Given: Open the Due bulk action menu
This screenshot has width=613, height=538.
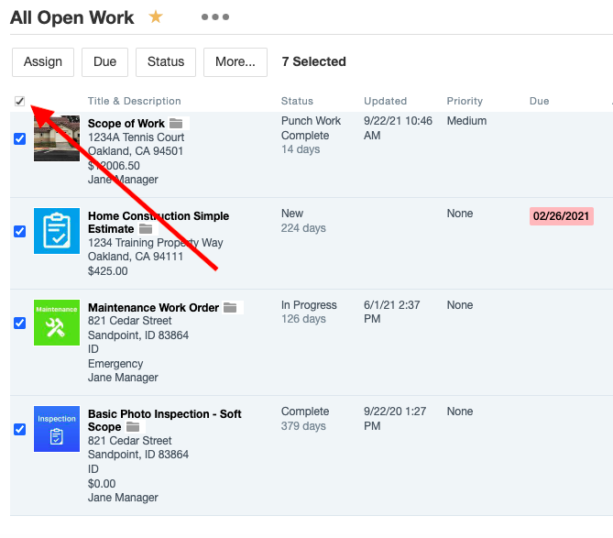Looking at the screenshot, I should [x=104, y=61].
